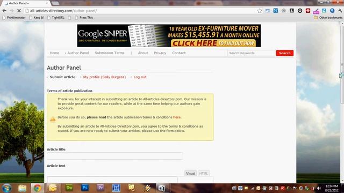Open the Other bookmarks folder
344x193 pixels.
pos(328,18)
